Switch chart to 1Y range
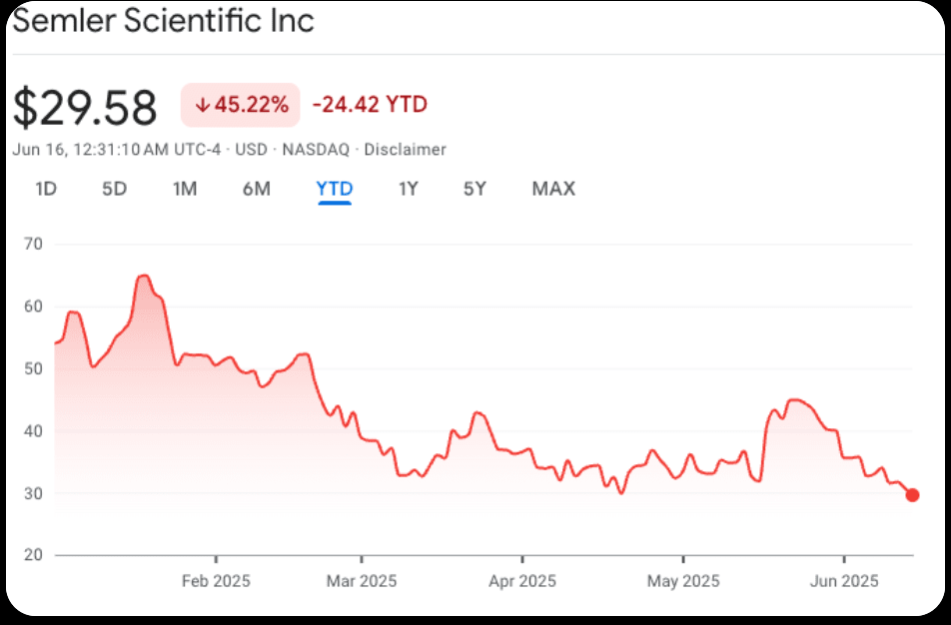The height and width of the screenshot is (625, 951). pos(408,189)
